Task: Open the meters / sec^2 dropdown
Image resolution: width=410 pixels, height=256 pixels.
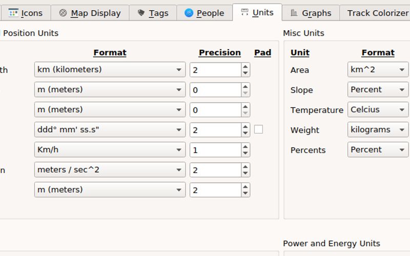Action: point(110,169)
